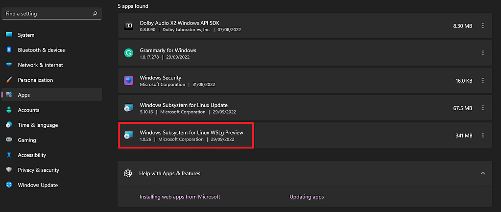Click the Accessibility figure icon
The height and width of the screenshot is (212, 501).
tap(9, 155)
